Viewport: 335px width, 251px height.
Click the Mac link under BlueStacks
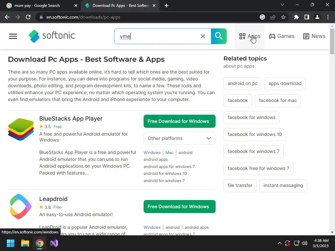(x=169, y=153)
